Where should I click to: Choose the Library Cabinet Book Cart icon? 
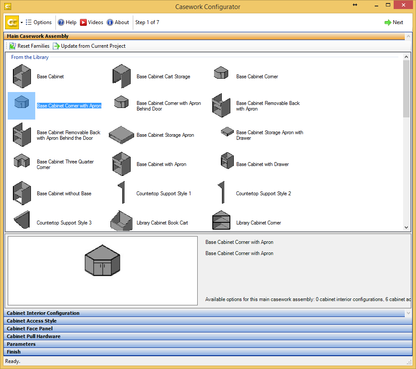[121, 221]
